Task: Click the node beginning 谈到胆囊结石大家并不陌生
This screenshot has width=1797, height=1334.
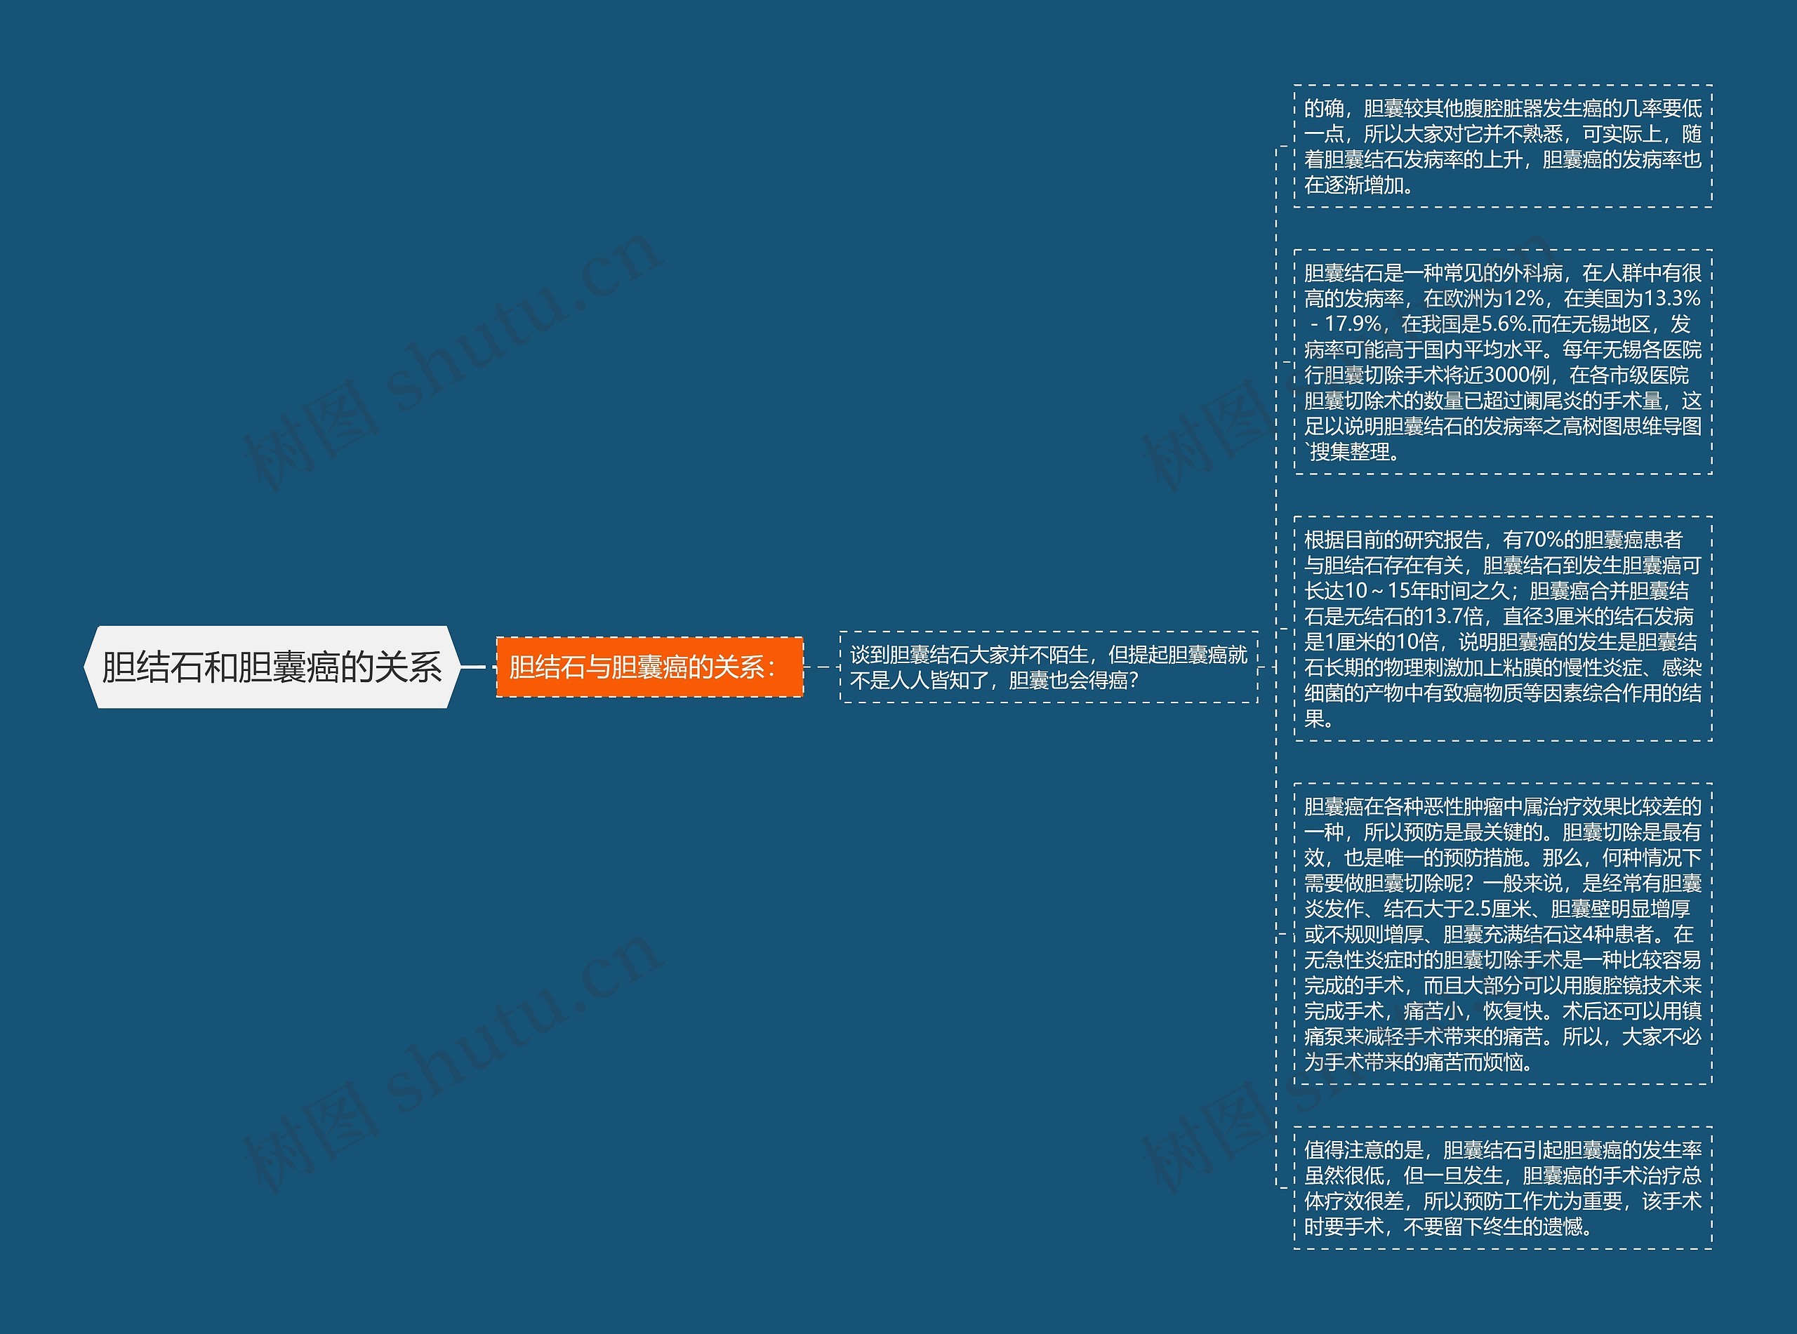Action: (x=1048, y=667)
